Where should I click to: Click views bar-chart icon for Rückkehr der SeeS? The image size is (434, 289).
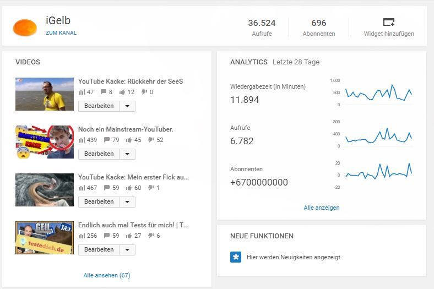[x=82, y=92]
